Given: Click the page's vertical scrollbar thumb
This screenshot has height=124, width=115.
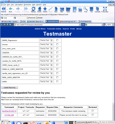Looking at the screenshot, I should (x=113, y=112).
